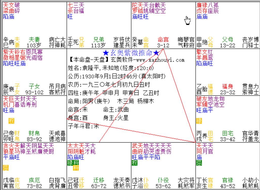Select the 四柱 庚午年 line

tap(114, 93)
